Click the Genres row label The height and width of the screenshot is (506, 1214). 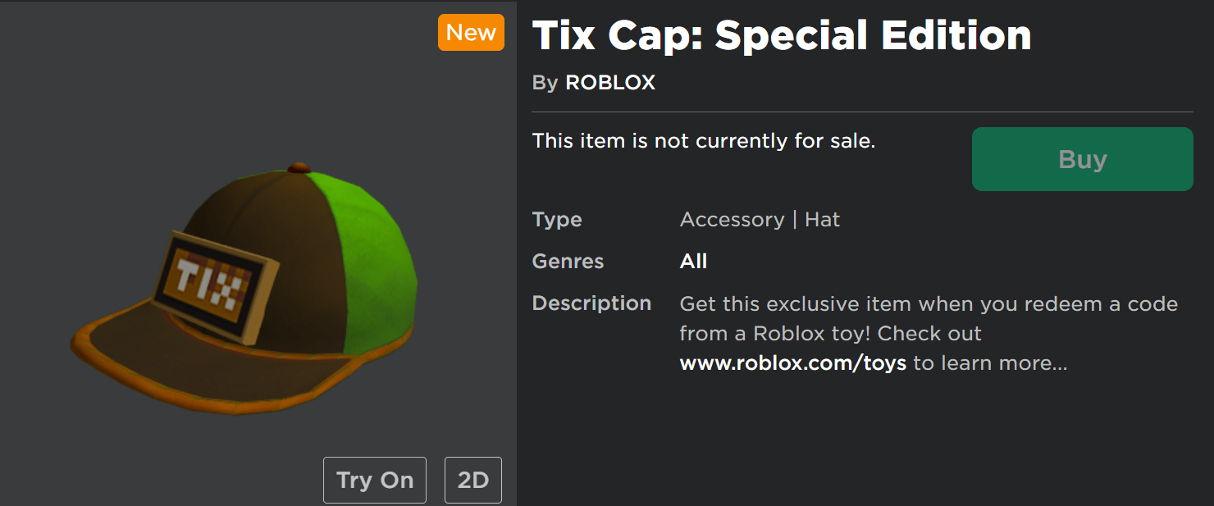tap(568, 261)
